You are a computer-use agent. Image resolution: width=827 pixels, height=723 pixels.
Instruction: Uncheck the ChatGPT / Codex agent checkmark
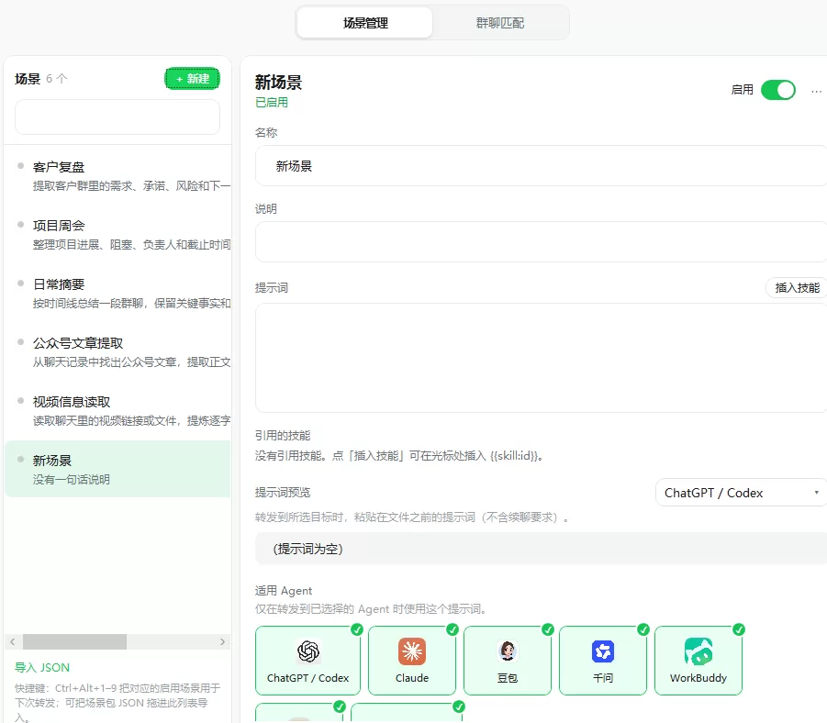pyautogui.click(x=357, y=629)
